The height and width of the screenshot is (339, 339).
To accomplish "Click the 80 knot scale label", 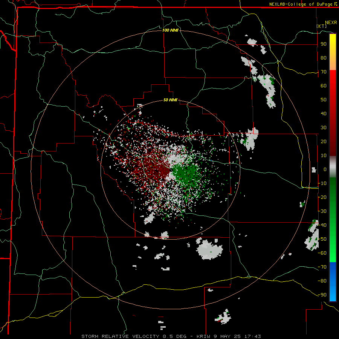I will pyautogui.click(x=324, y=58).
